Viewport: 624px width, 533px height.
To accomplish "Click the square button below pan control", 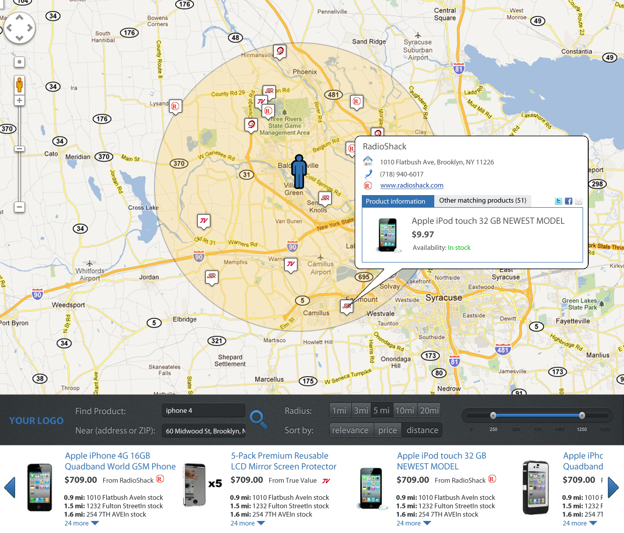I will [x=19, y=62].
